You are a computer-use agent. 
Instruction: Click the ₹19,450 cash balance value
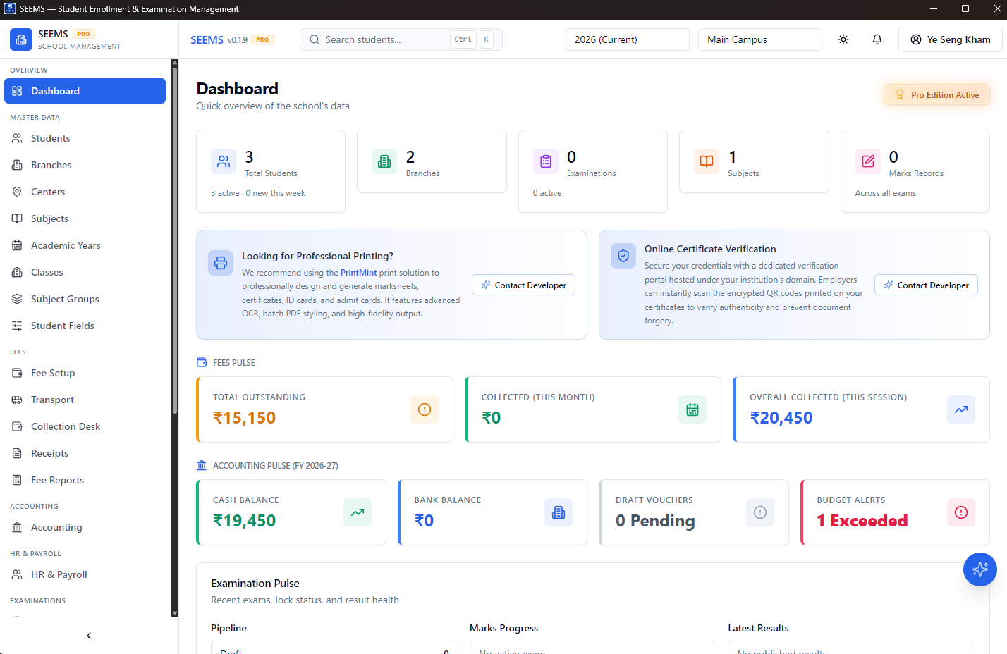245,521
